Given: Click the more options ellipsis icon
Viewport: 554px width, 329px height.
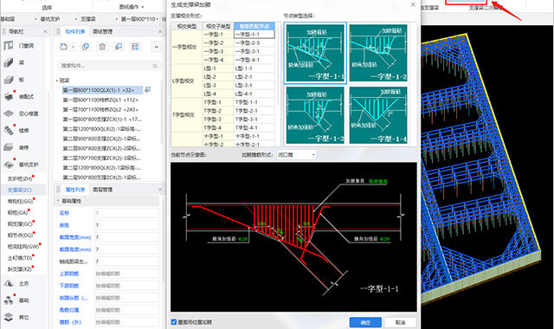Looking at the screenshot, I should pos(156,47).
